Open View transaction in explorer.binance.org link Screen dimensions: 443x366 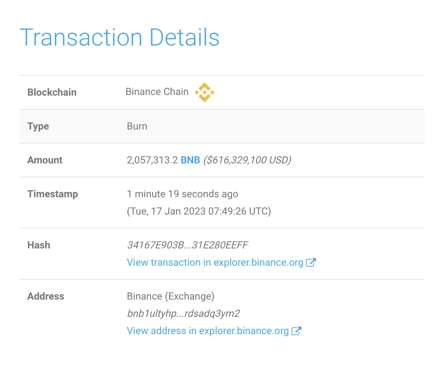tap(215, 262)
